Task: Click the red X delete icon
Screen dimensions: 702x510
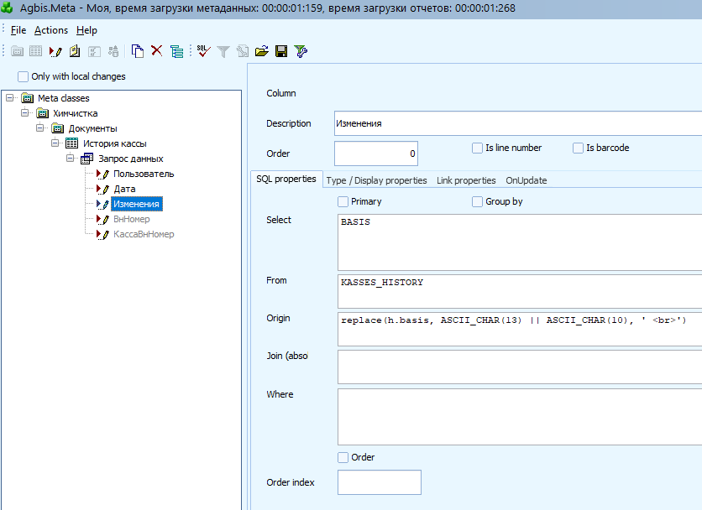Action: [157, 50]
